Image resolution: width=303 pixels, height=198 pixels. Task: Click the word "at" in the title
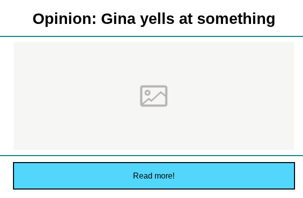coord(185,19)
